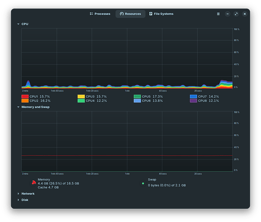The width and height of the screenshot is (261, 222).
Task: Maximize the System Monitor window
Action: 236,14
